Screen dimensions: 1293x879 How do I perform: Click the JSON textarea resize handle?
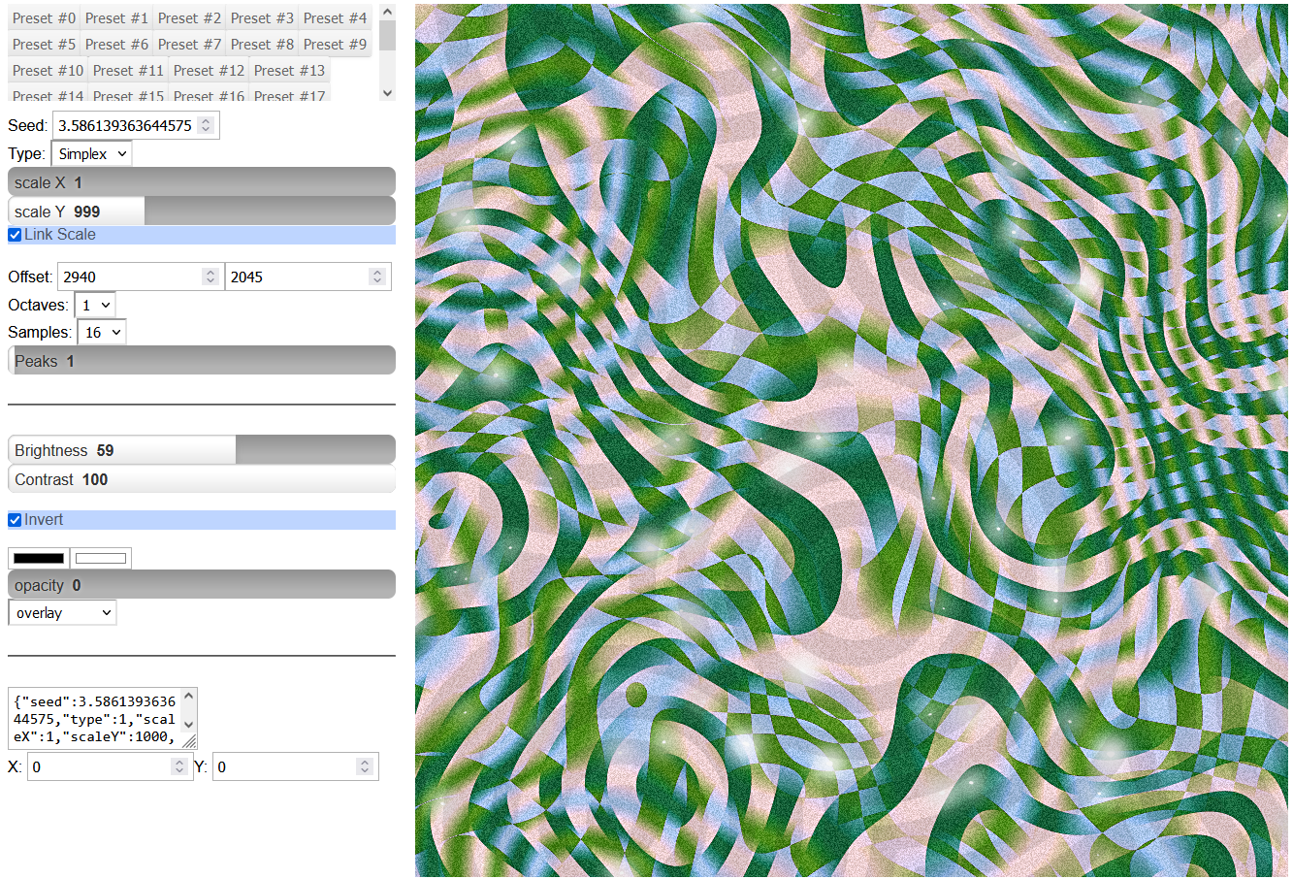[x=190, y=742]
